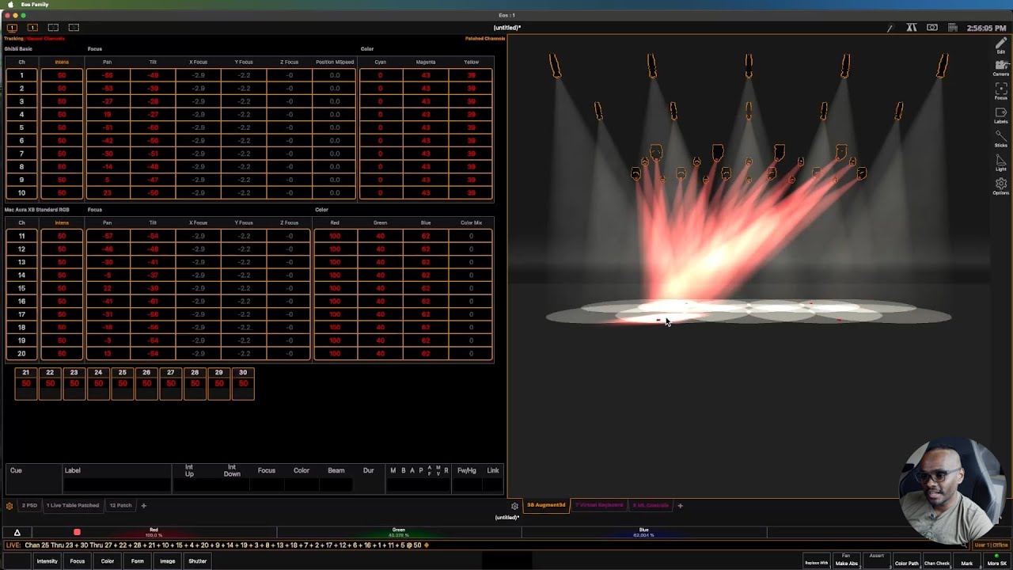The height and width of the screenshot is (570, 1013).
Task: Click the Cue column in playback status
Action: [x=35, y=478]
